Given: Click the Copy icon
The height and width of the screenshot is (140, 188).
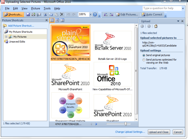Looking at the screenshot, I should point(51,15).
